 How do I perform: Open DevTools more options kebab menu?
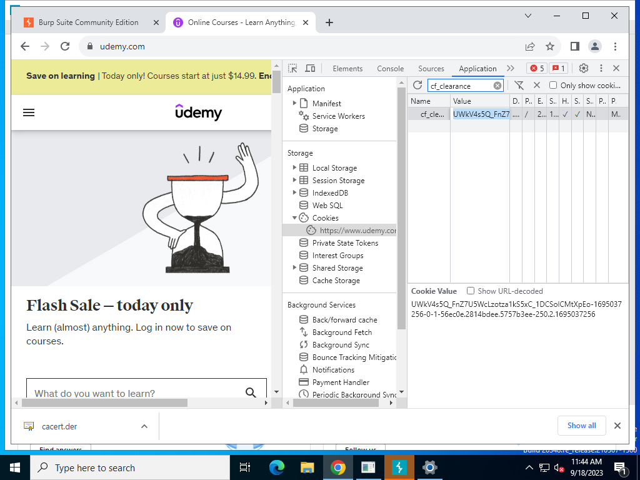[x=601, y=68]
